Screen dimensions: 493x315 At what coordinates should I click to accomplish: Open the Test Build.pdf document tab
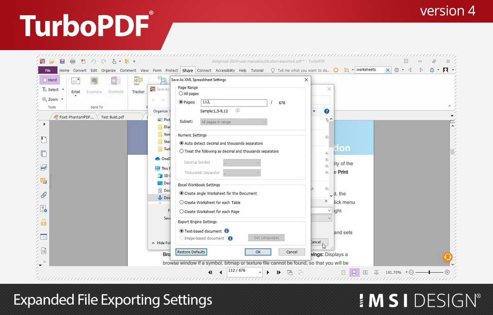pyautogui.click(x=113, y=117)
